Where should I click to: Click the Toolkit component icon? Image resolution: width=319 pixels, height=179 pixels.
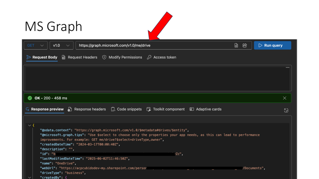coord(149,109)
